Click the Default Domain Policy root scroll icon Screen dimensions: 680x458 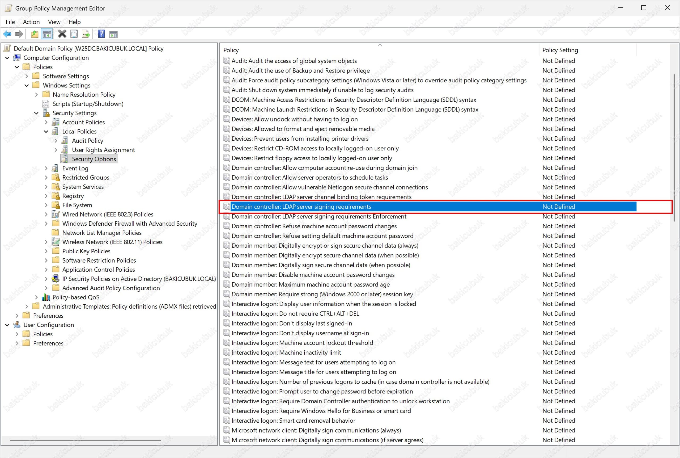pyautogui.click(x=7, y=48)
